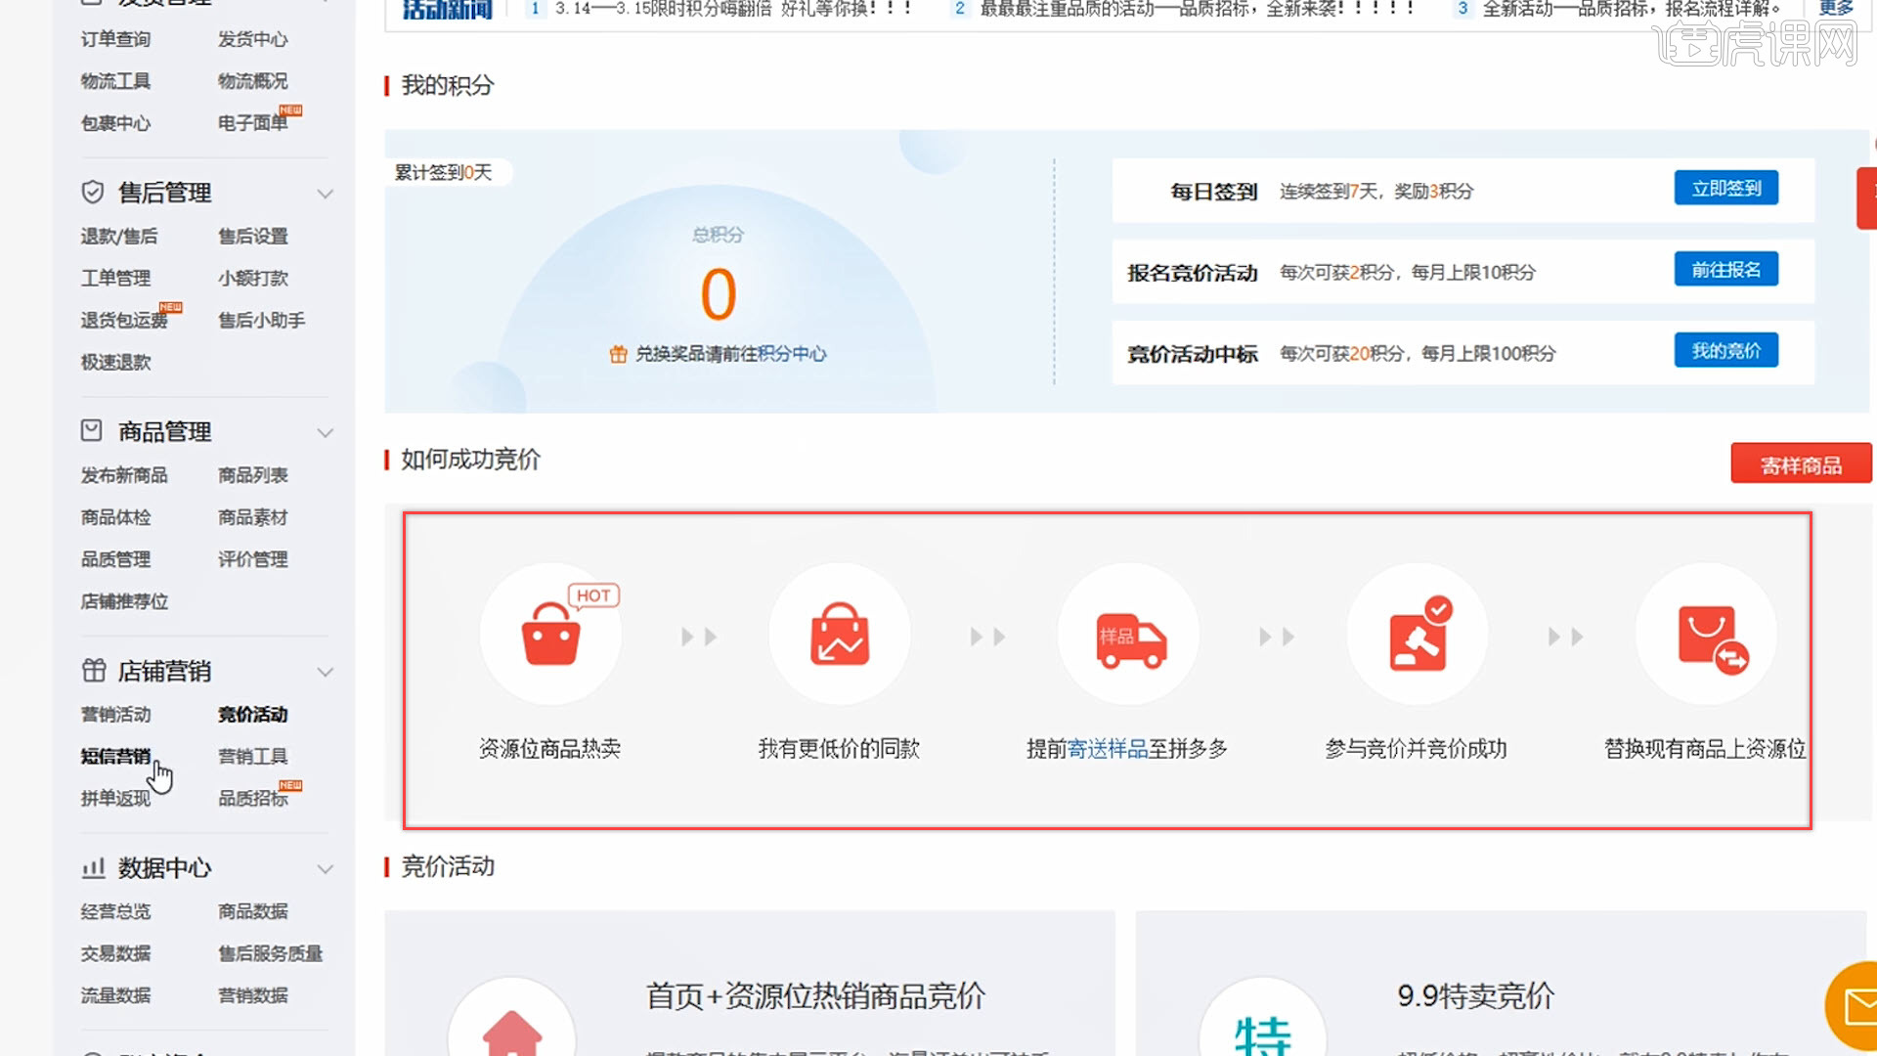Click the 特 icon of 9.9特卖竞价

[1262, 1036]
